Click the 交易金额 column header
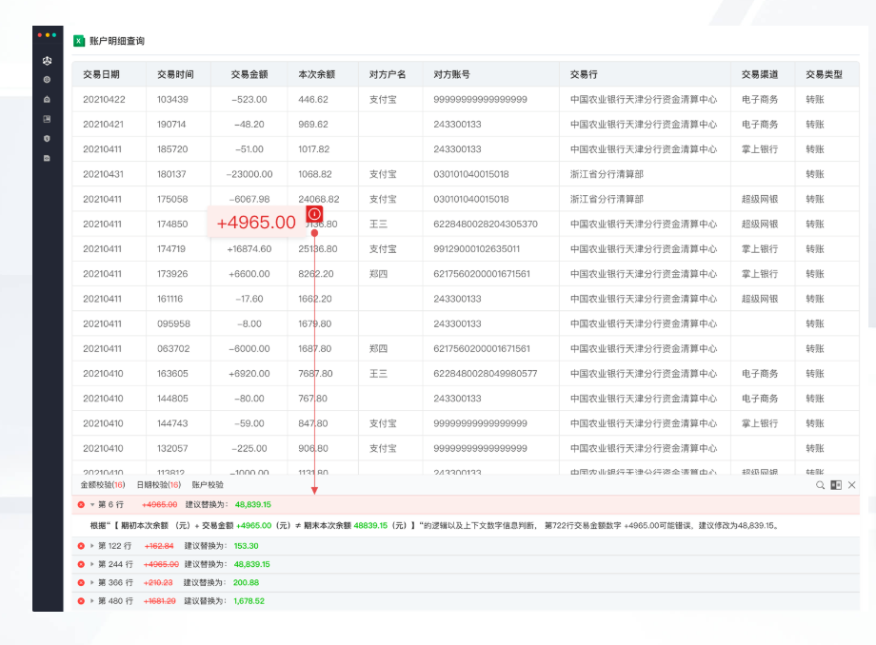Screen dimensions: 876x645 [x=249, y=74]
